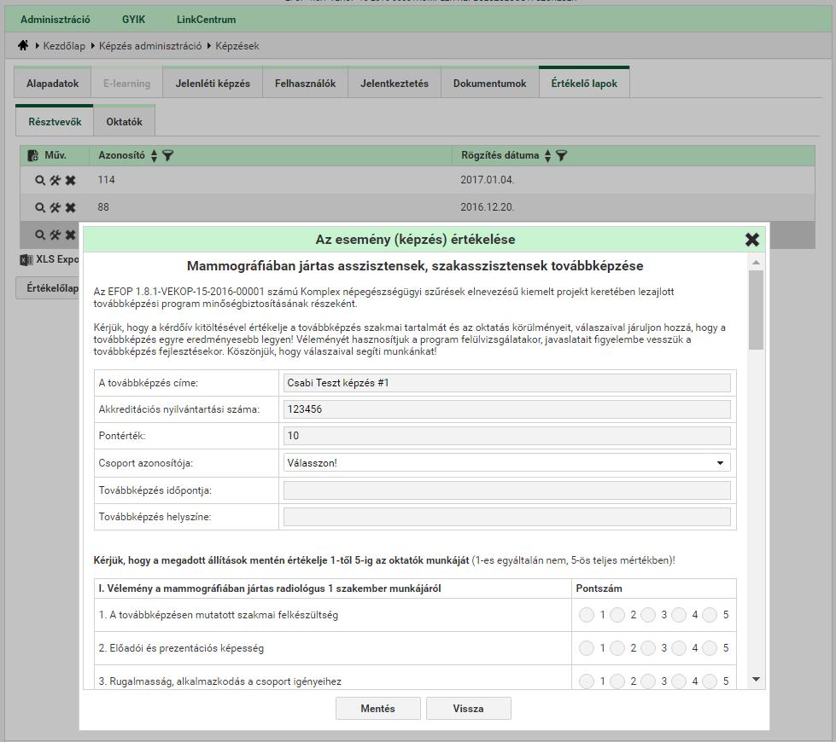Screen dimensions: 836x742
Task: Click the home icon in breadcrumb
Action: point(23,45)
